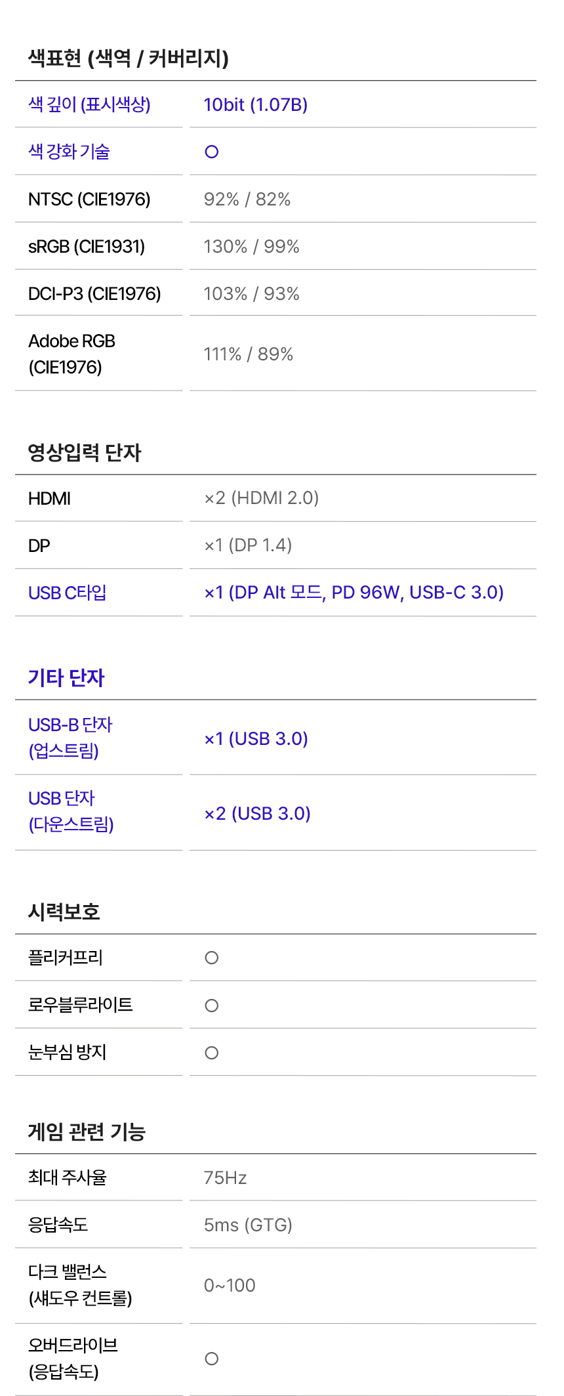Click the circle icon for 로우블루라이트
Viewport: 564px width, 1396px height.
pyautogui.click(x=211, y=1005)
